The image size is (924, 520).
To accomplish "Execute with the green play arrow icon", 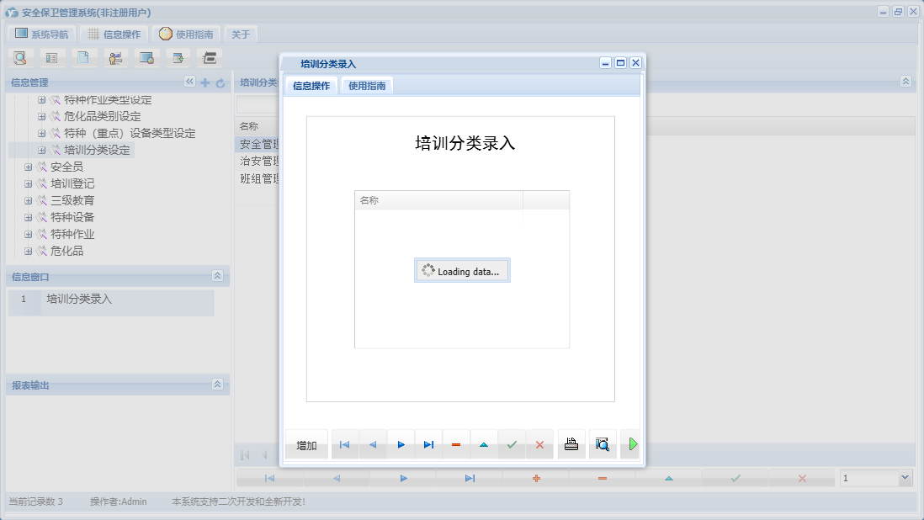I will (x=632, y=443).
